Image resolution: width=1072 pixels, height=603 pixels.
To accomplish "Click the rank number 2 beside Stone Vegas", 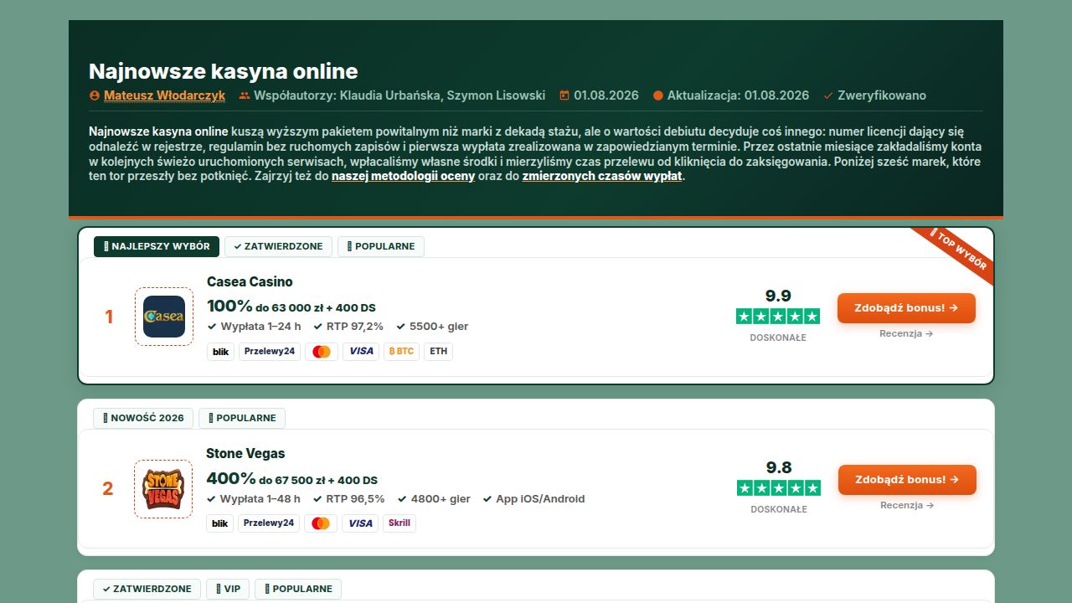I will tap(108, 488).
